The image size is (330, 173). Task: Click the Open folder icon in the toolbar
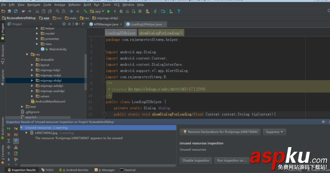[3, 11]
